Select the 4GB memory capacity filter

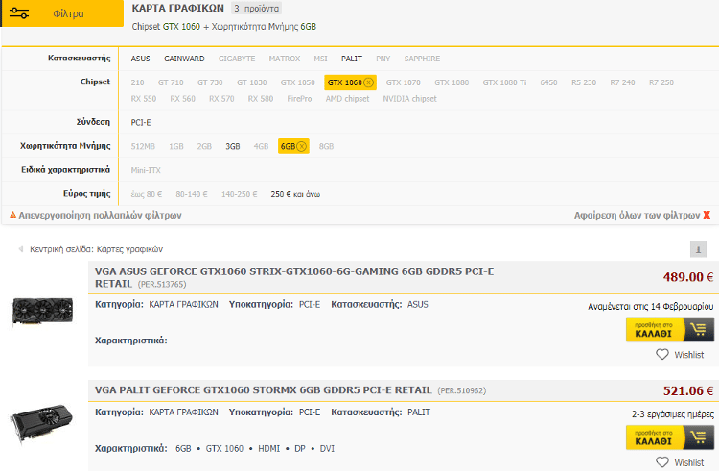click(261, 147)
